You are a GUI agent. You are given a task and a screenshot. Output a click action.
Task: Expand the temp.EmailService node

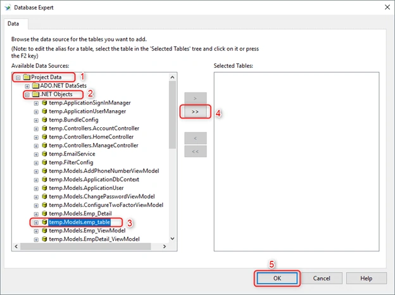point(36,154)
